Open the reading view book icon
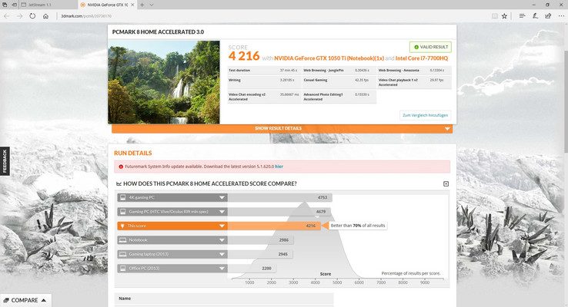This screenshot has height=307, width=568. tap(494, 16)
